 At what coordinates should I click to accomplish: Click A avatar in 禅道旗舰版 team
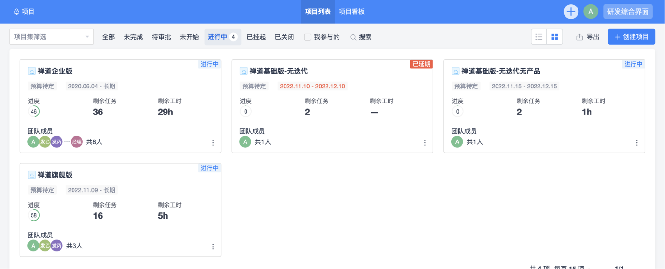click(x=33, y=246)
